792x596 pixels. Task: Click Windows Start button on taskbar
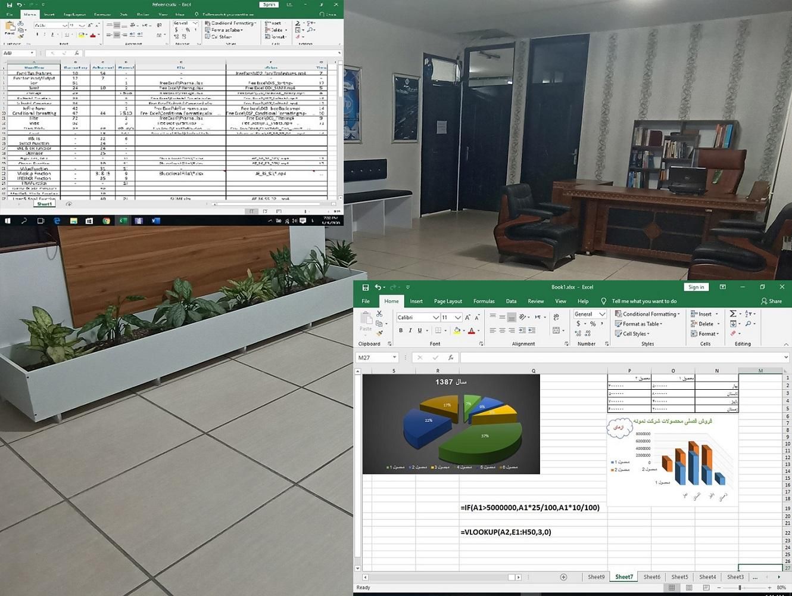tap(8, 221)
